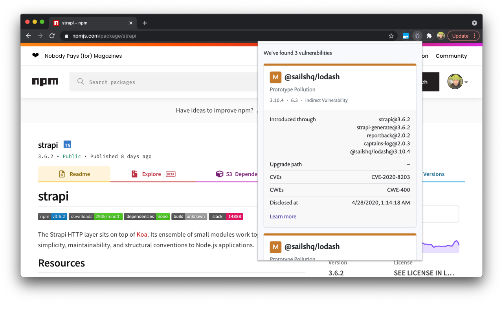Viewport: 503px width, 314px height.
Task: Open the Extensions puzzle piece menu
Action: [429, 36]
